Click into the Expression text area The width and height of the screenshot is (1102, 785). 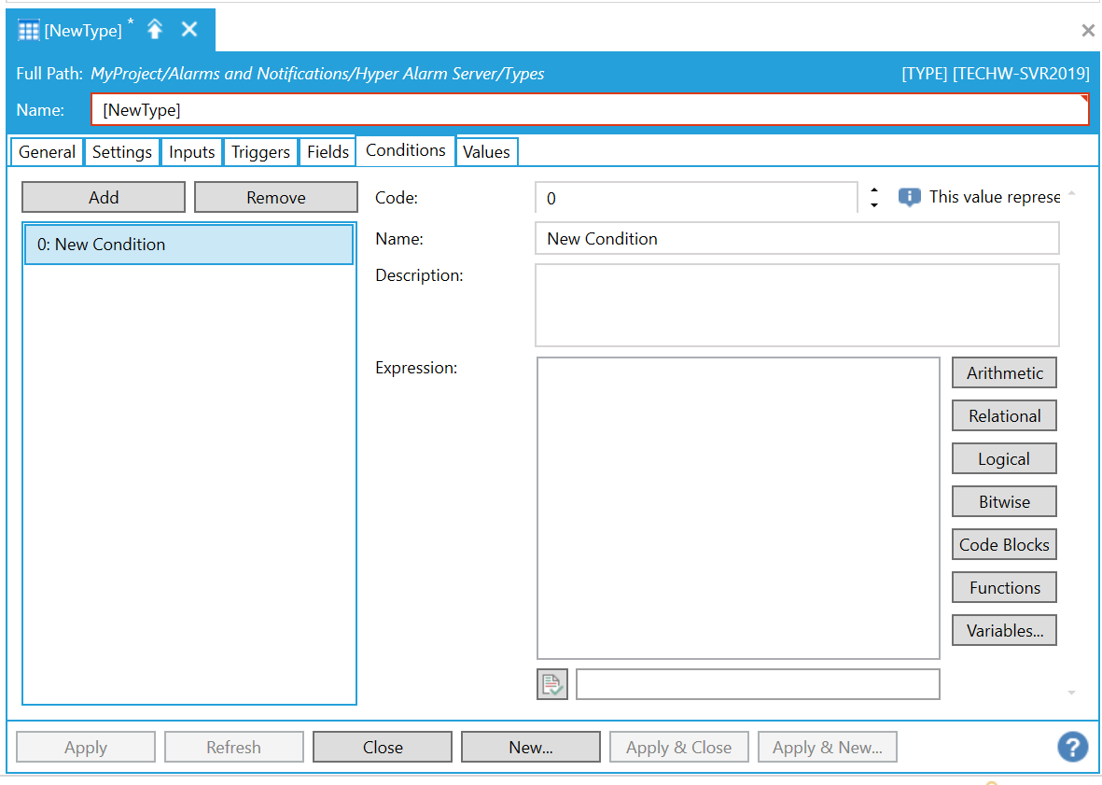pos(738,508)
